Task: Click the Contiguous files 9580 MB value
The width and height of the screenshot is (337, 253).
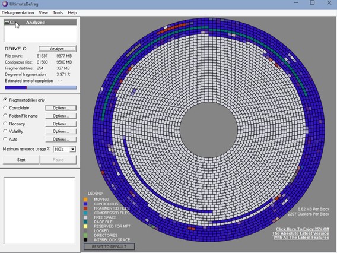Action: tap(64, 62)
